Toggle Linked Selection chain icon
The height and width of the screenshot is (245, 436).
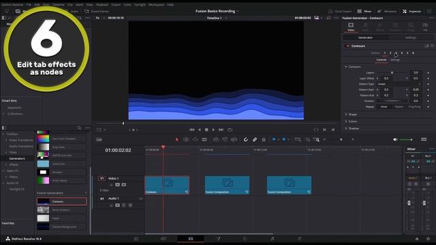point(255,140)
